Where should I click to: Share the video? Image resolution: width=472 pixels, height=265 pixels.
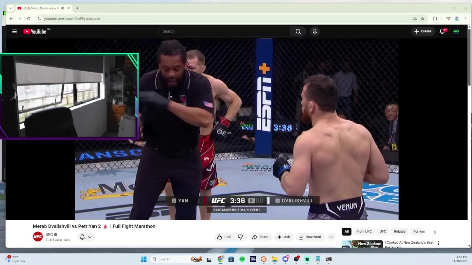260,237
